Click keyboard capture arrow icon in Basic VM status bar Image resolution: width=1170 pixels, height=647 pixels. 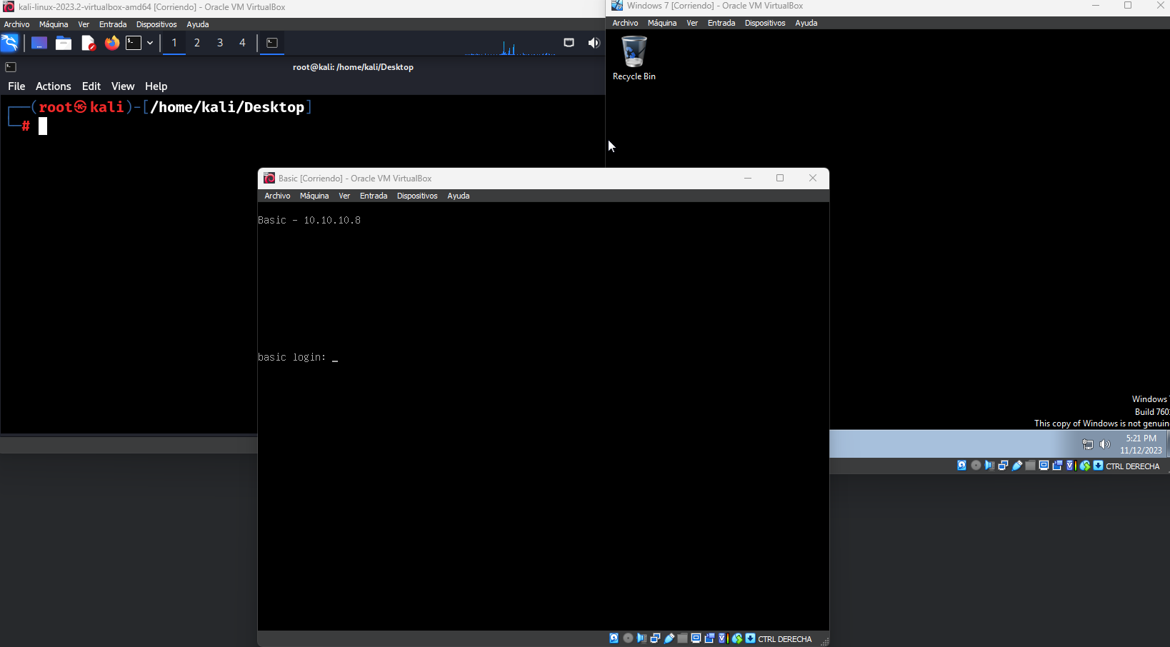point(750,638)
